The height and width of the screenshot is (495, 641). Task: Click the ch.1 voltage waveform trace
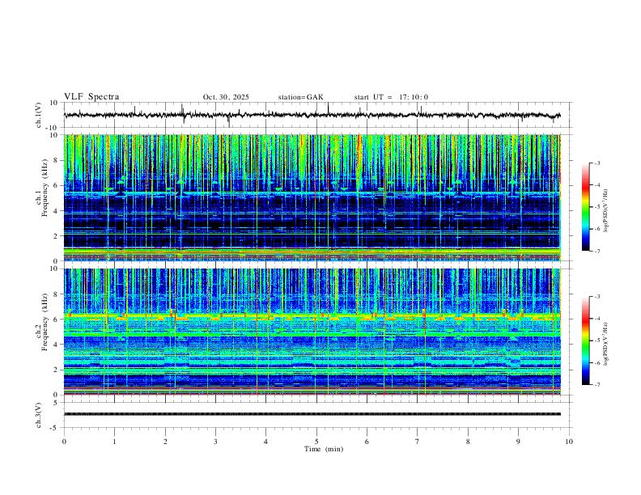tap(312, 115)
